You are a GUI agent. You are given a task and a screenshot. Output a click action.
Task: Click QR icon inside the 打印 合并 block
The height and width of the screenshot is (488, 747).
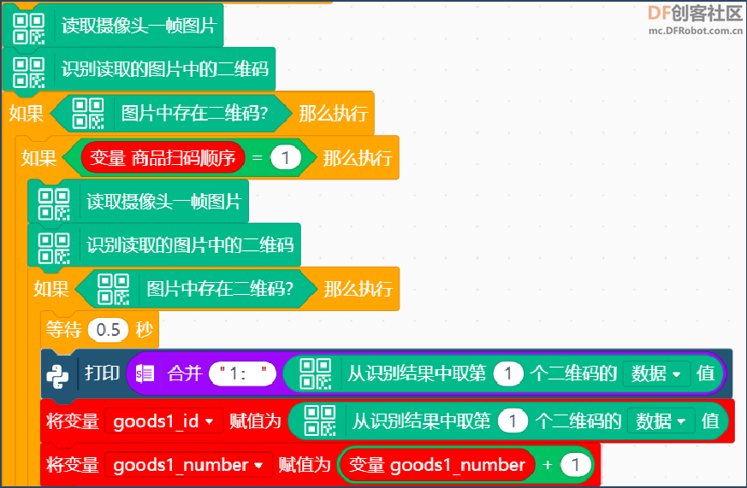(x=316, y=374)
